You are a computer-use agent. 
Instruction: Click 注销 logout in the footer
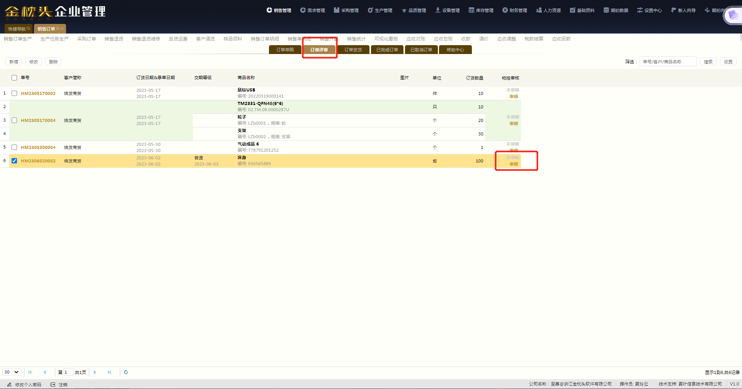(x=63, y=384)
